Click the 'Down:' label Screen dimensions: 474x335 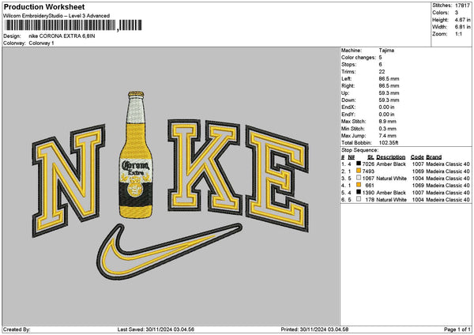pyautogui.click(x=348, y=100)
